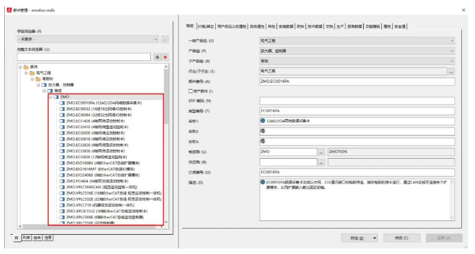Click the part icon beside ZMO.VPLC532E
Image resolution: width=475 pixels, height=254 pixels.
coord(62,199)
